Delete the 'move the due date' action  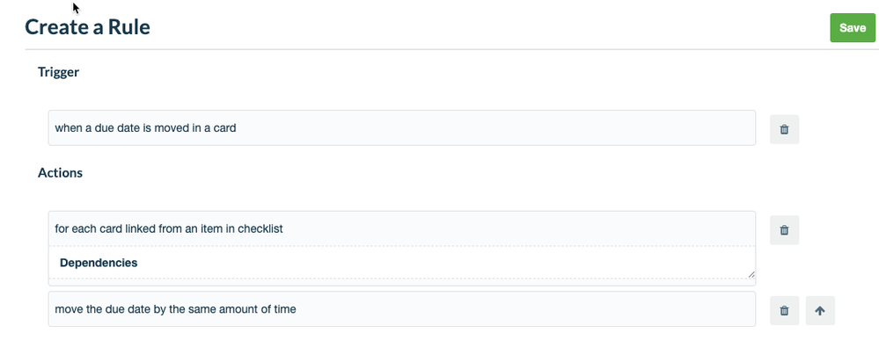(784, 310)
